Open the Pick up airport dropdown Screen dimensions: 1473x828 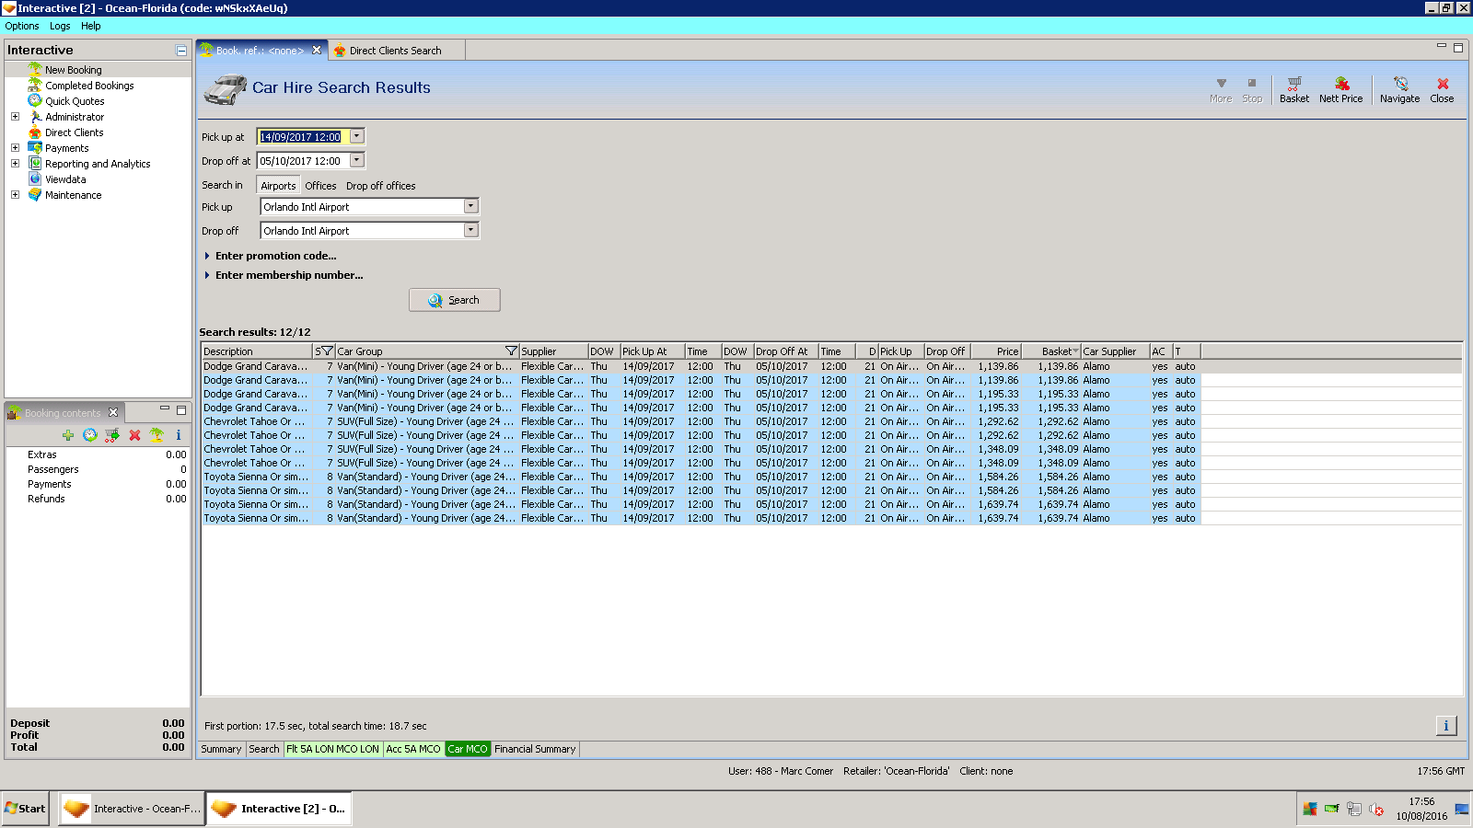click(x=470, y=207)
